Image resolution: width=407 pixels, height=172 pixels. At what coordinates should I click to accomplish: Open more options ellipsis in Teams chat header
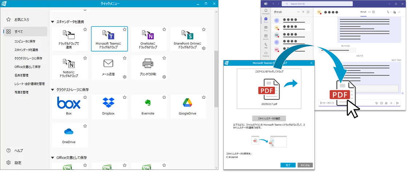click(x=399, y=12)
